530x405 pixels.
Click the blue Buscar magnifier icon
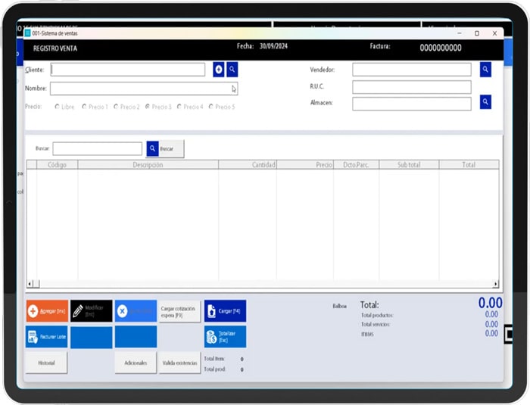click(152, 148)
